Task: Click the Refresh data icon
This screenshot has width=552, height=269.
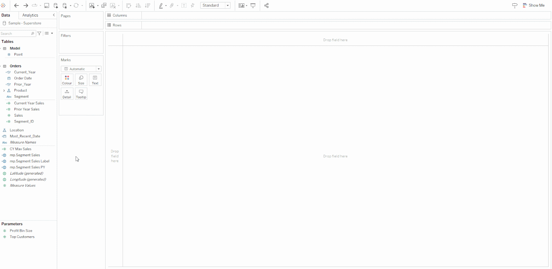Action: 76,6
